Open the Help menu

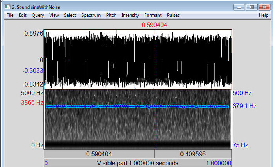[263, 15]
